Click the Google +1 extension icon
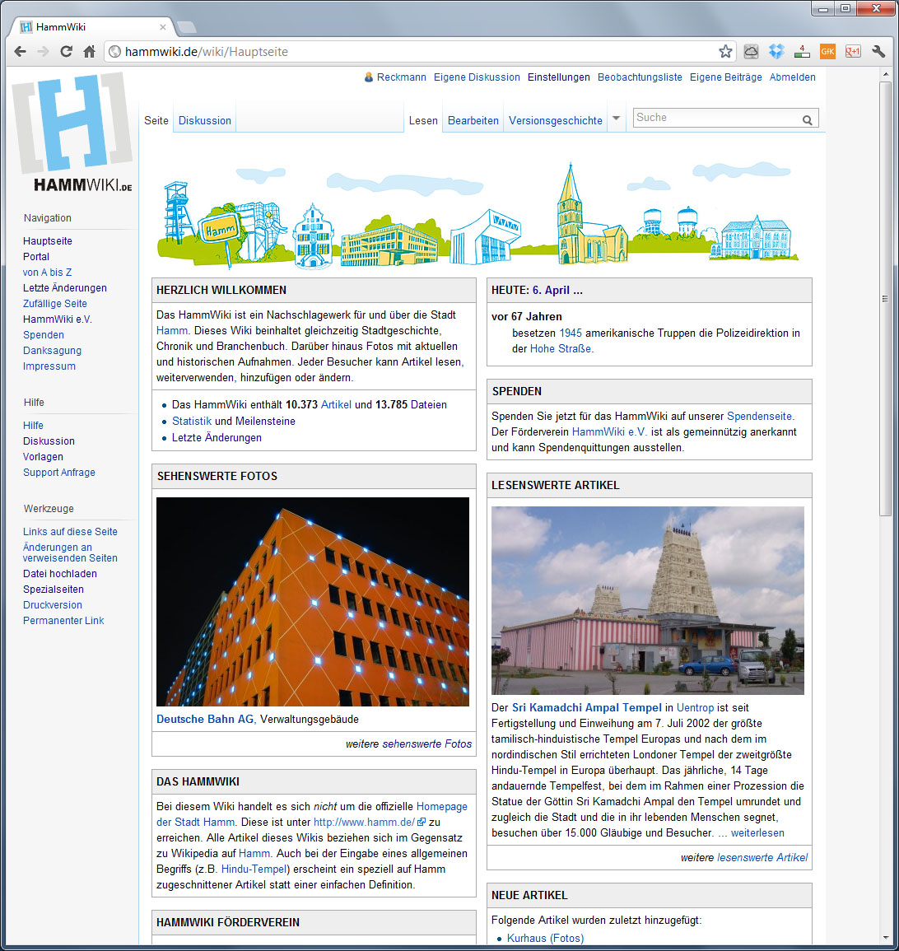The height and width of the screenshot is (951, 899). click(x=853, y=52)
